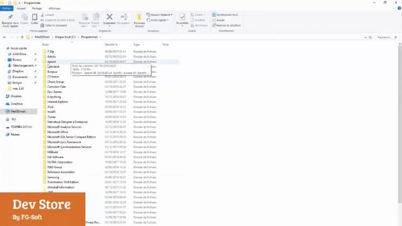Click Med3Dmax in the address path
This screenshot has width=402, height=226.
point(42,37)
